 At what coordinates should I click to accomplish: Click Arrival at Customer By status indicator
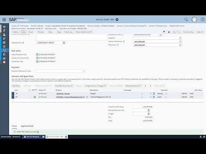tap(37, 58)
